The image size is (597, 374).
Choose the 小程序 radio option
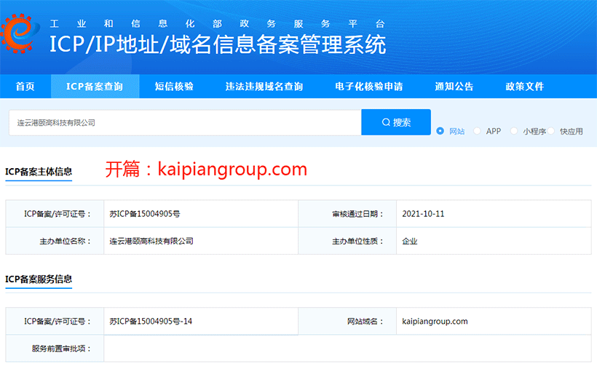(514, 132)
